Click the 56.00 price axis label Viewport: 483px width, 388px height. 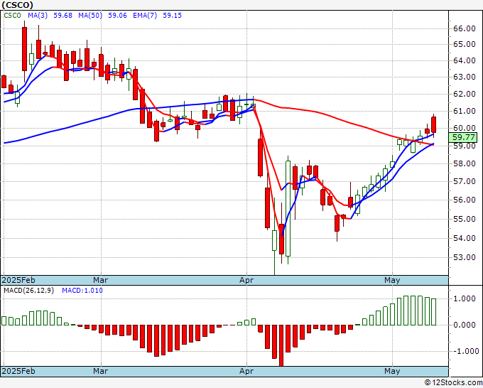tap(465, 200)
